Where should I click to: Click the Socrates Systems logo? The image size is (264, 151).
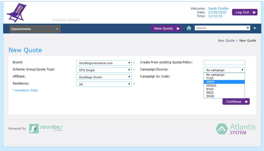[46, 128]
